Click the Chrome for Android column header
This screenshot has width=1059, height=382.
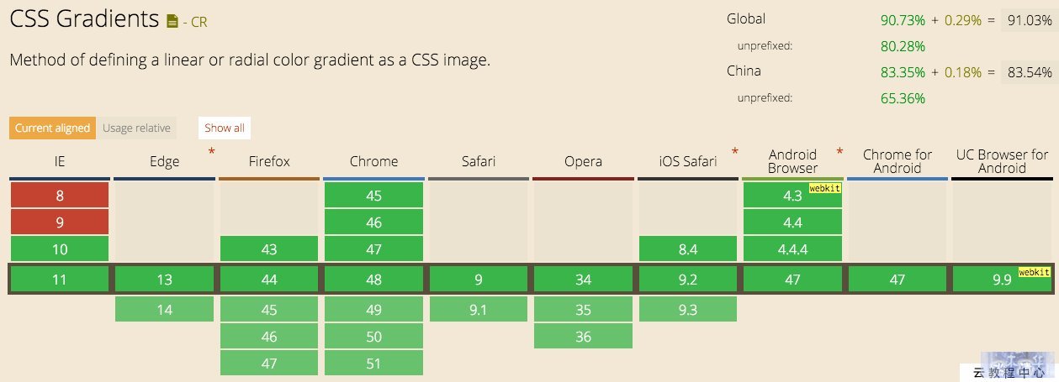[898, 161]
